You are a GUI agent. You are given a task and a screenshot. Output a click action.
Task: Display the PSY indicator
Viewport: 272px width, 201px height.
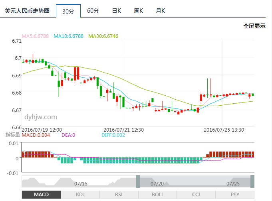pos(235,194)
